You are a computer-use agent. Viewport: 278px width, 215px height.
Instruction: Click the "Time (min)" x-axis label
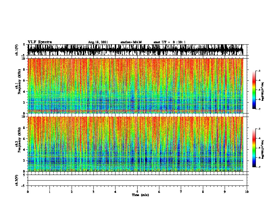140,195
